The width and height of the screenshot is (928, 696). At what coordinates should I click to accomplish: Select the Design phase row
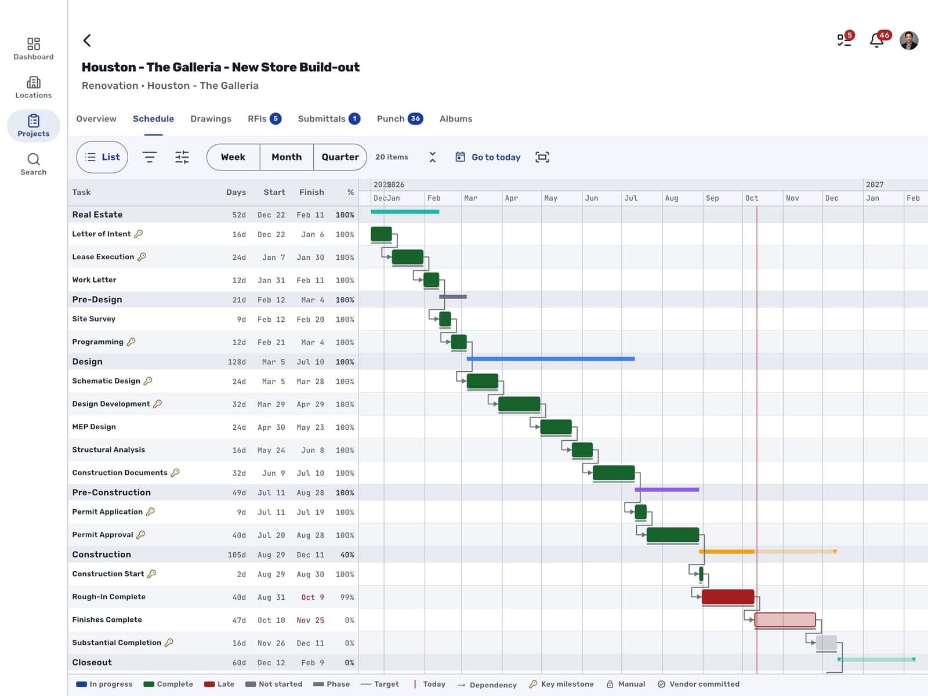[213, 362]
